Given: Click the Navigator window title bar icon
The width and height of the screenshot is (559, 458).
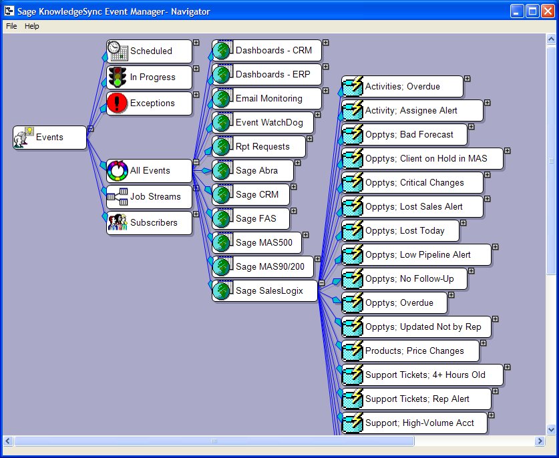Looking at the screenshot, I should 9,11.
